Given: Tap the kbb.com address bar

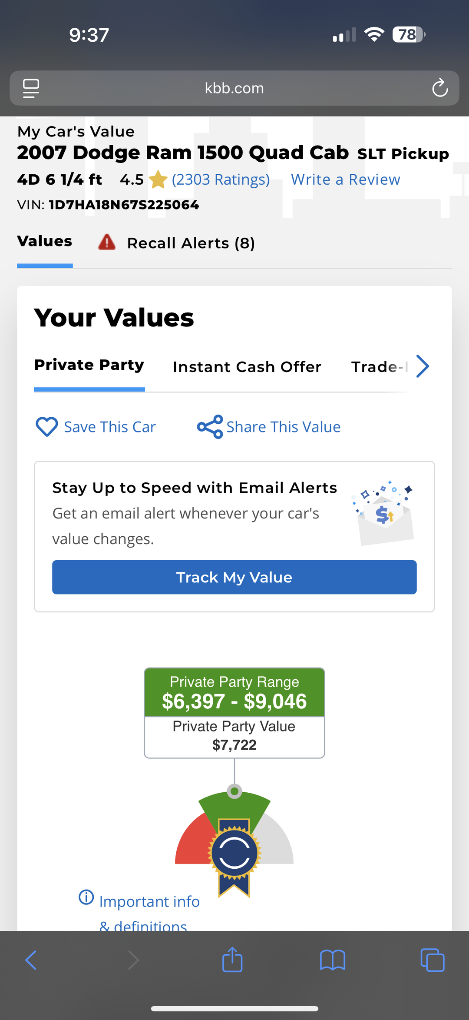Looking at the screenshot, I should pyautogui.click(x=234, y=88).
